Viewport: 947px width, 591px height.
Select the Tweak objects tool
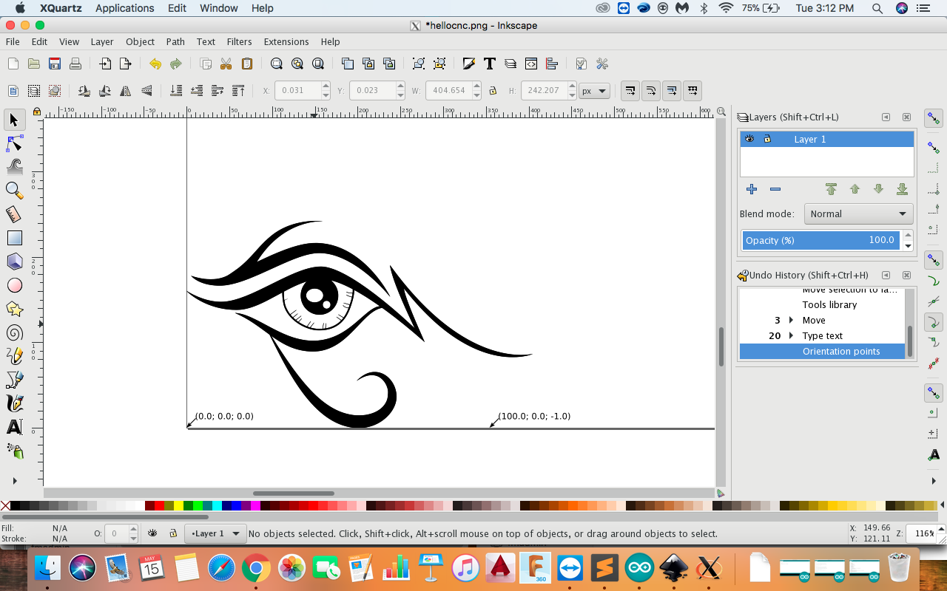pos(14,166)
